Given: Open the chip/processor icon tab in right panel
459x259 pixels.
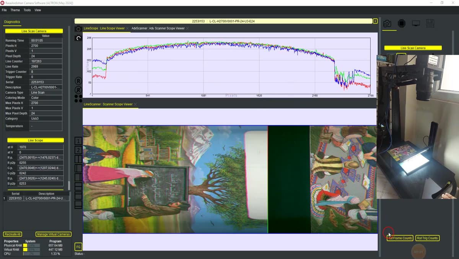Looking at the screenshot, I should pyautogui.click(x=402, y=24).
